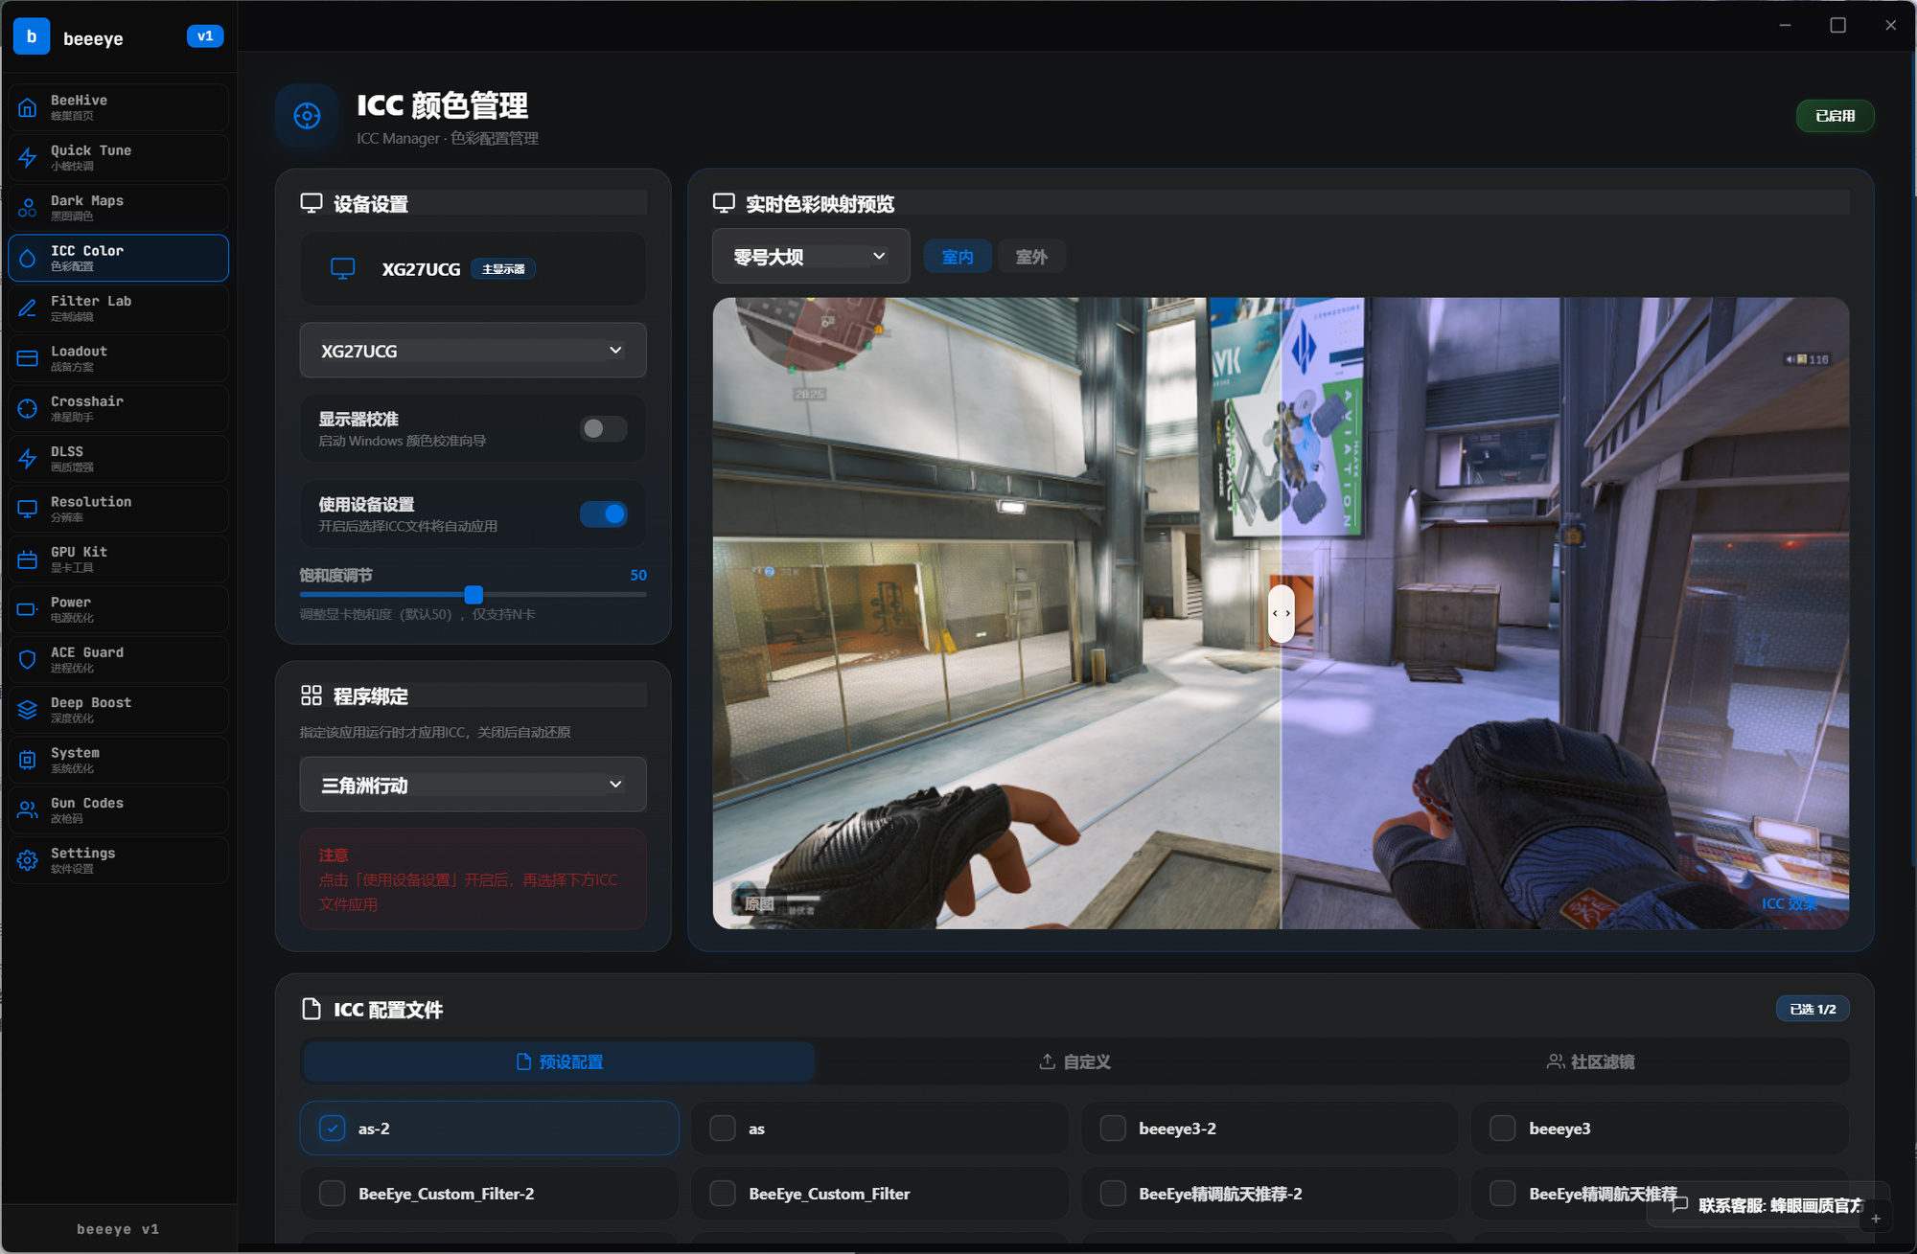
Task: Open Crosshair helper icon in sidebar
Action: (28, 409)
